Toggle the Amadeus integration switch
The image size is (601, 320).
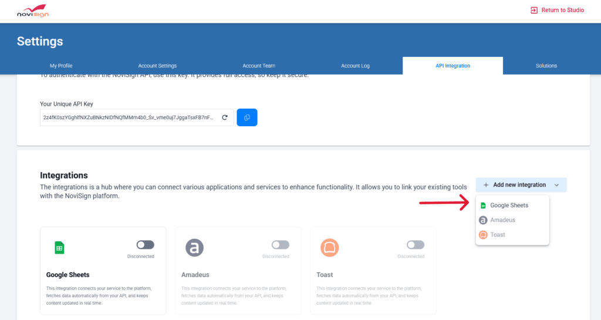tap(280, 245)
